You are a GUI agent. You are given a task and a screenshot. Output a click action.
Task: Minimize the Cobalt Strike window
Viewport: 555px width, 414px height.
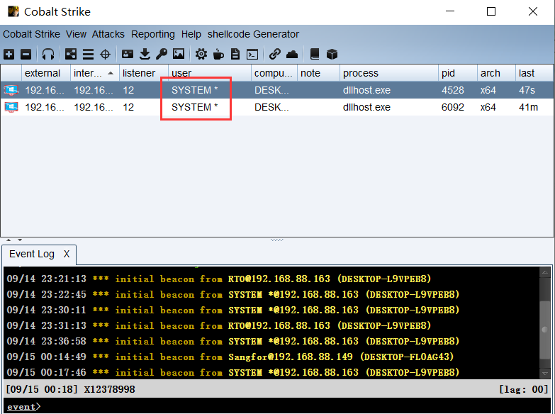click(x=450, y=11)
